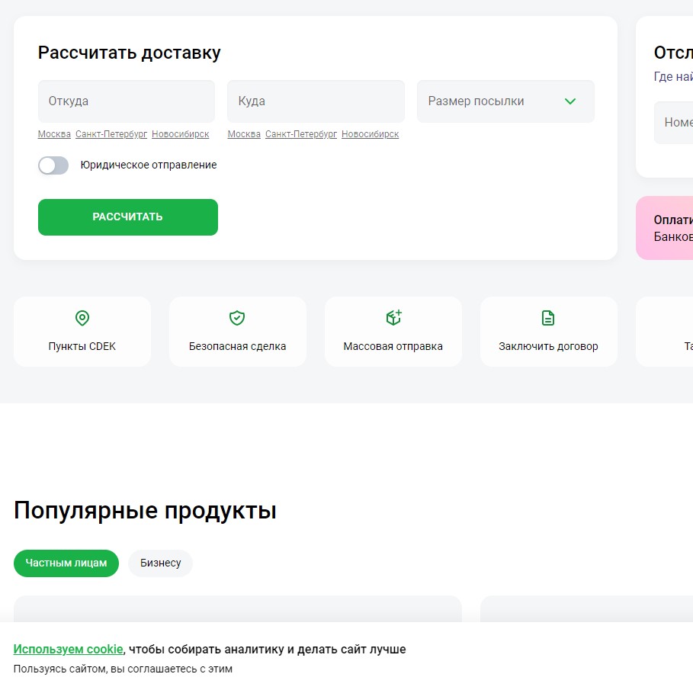Viewport: 693px width, 690px height.
Task: Click the tracking number input field
Action: (x=673, y=123)
